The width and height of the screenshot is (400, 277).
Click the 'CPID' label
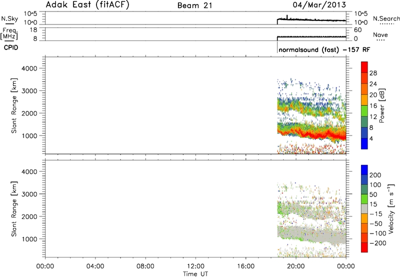(x=11, y=47)
